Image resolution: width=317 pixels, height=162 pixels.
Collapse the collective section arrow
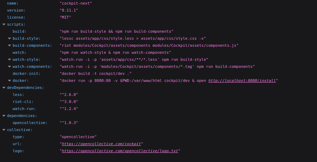click(4, 130)
